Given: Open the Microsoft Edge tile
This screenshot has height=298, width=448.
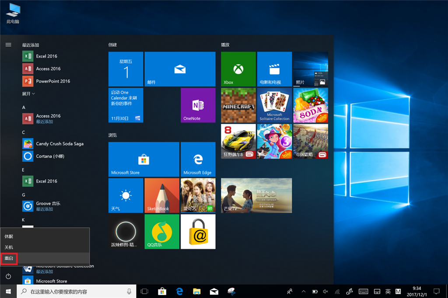Looking at the screenshot, I should point(198,159).
